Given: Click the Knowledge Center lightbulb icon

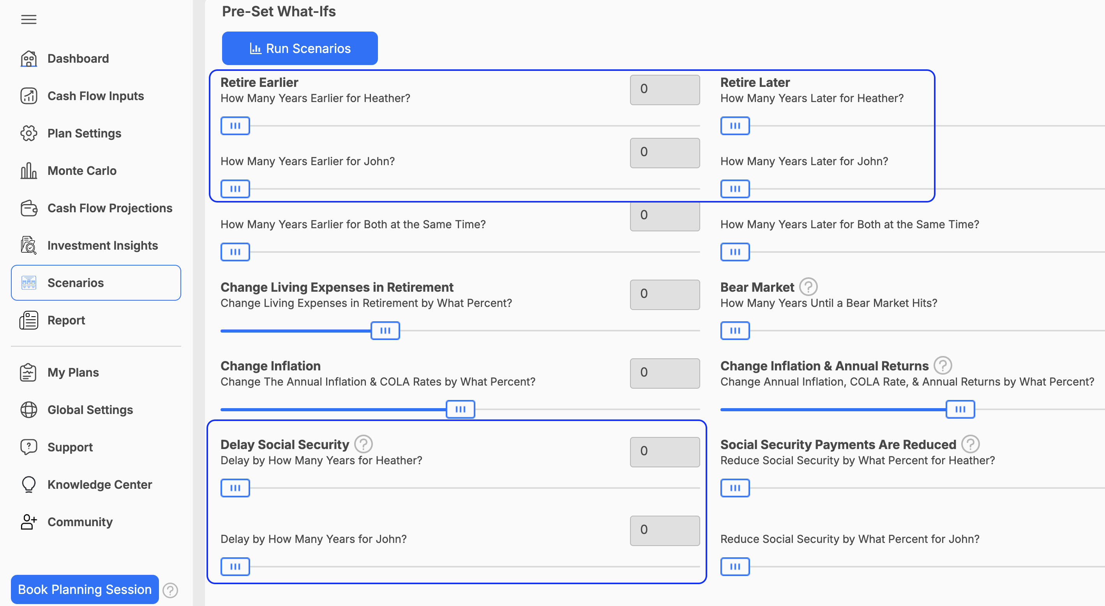Looking at the screenshot, I should [x=29, y=484].
